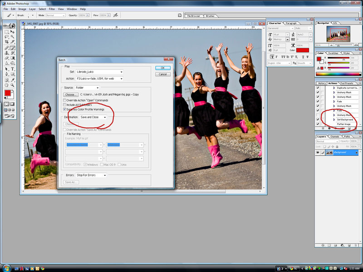This screenshot has width=363, height=272.
Task: Check the Include All Subfolders option
Action: pos(64,105)
